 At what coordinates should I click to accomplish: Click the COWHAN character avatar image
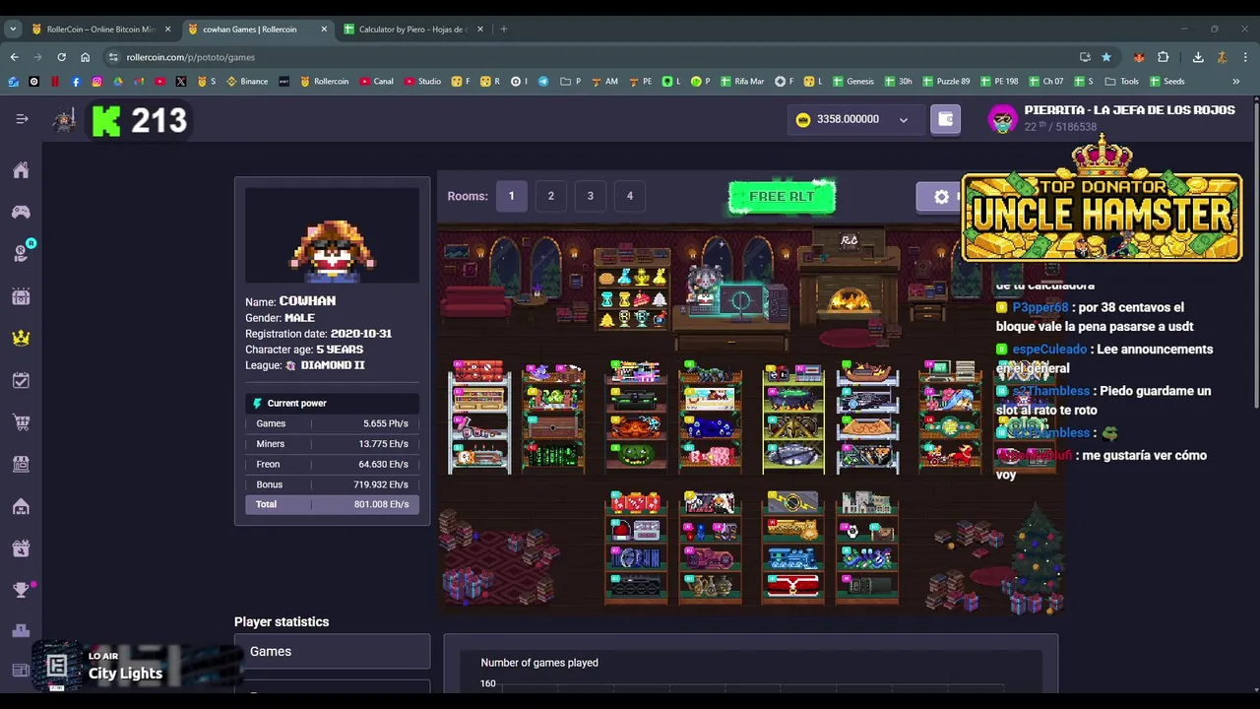(x=332, y=235)
